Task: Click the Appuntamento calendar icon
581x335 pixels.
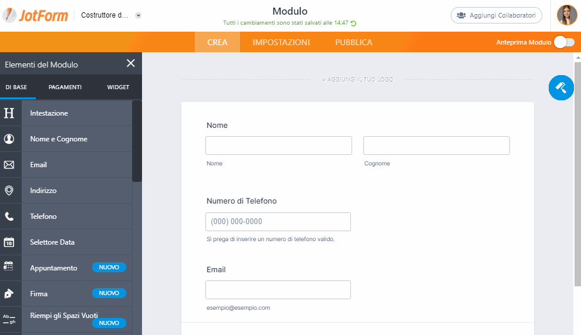Action: pyautogui.click(x=9, y=268)
